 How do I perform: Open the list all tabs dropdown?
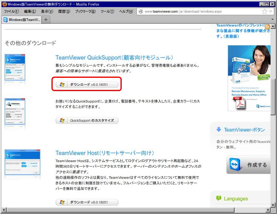(x=272, y=19)
